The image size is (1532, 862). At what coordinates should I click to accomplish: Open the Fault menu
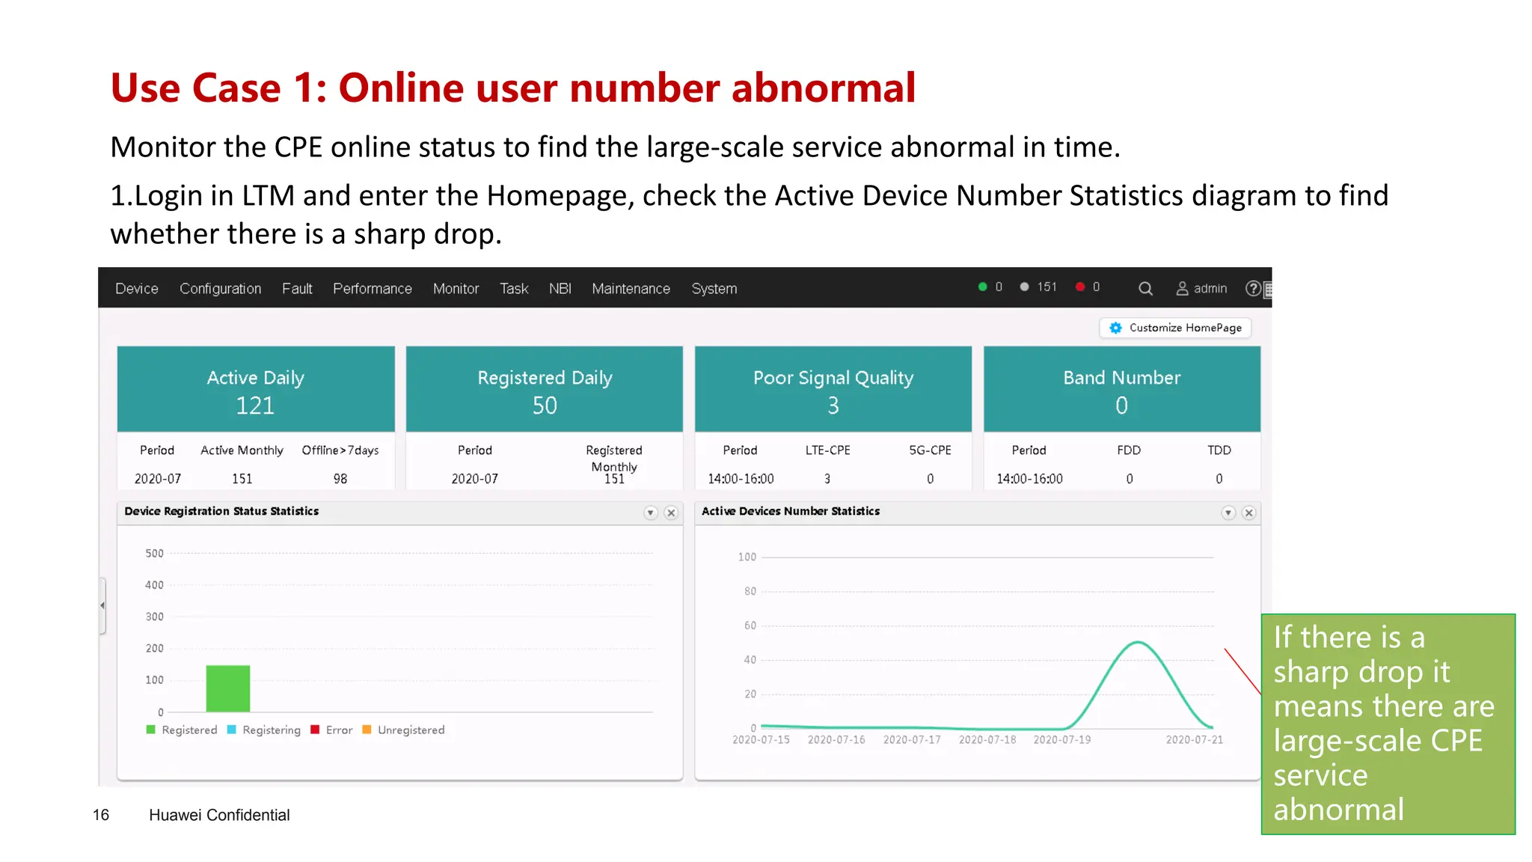(297, 289)
